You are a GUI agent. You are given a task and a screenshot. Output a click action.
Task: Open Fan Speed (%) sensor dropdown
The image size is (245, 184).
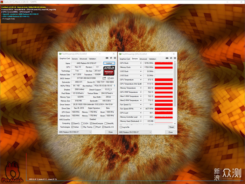pos(141,105)
